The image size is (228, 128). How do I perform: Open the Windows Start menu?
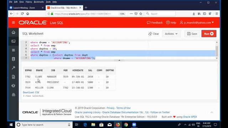tap(11, 125)
